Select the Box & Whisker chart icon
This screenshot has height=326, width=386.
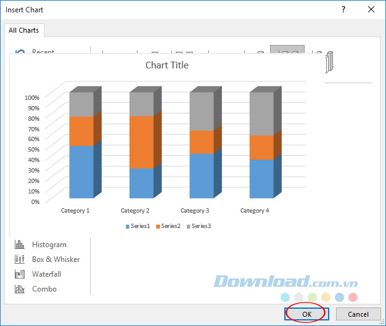click(x=19, y=259)
